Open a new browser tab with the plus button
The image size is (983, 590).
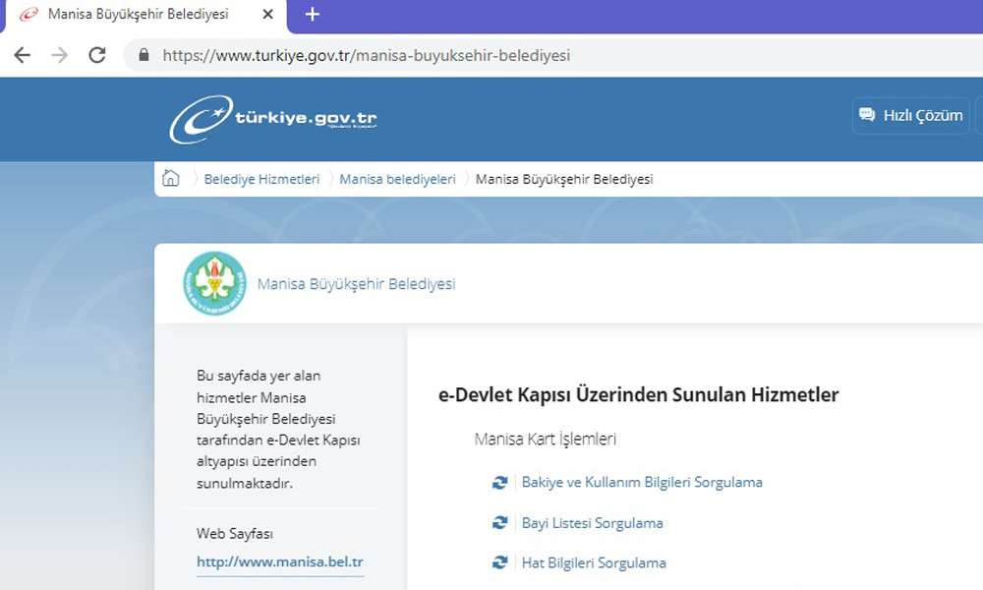(312, 15)
